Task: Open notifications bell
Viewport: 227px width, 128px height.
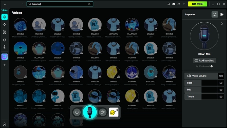Action: coord(169,4)
